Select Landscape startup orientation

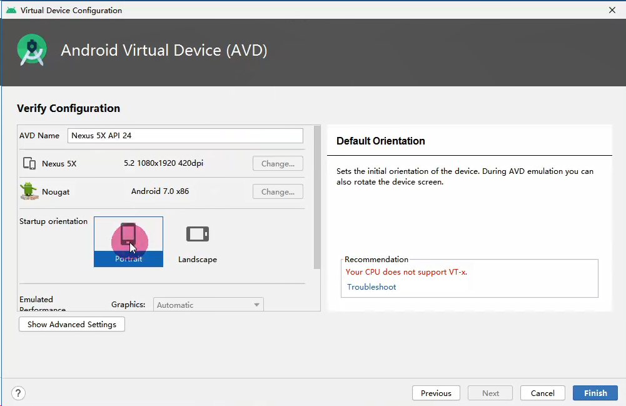click(x=198, y=242)
